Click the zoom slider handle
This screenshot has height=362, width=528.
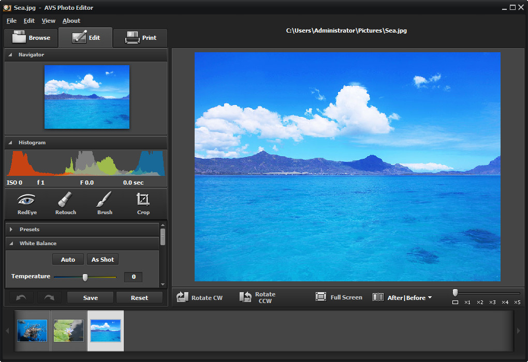click(455, 292)
